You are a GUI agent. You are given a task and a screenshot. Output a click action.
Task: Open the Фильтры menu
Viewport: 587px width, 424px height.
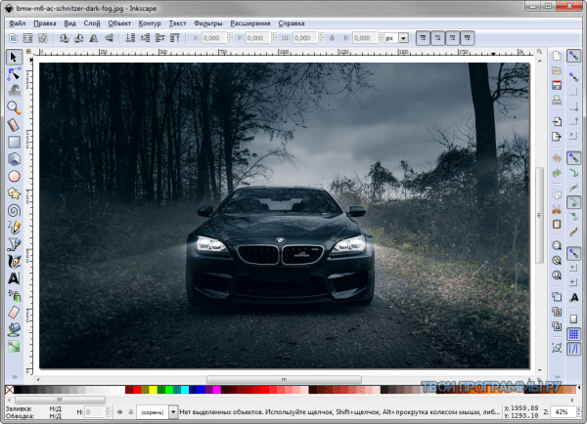[208, 23]
